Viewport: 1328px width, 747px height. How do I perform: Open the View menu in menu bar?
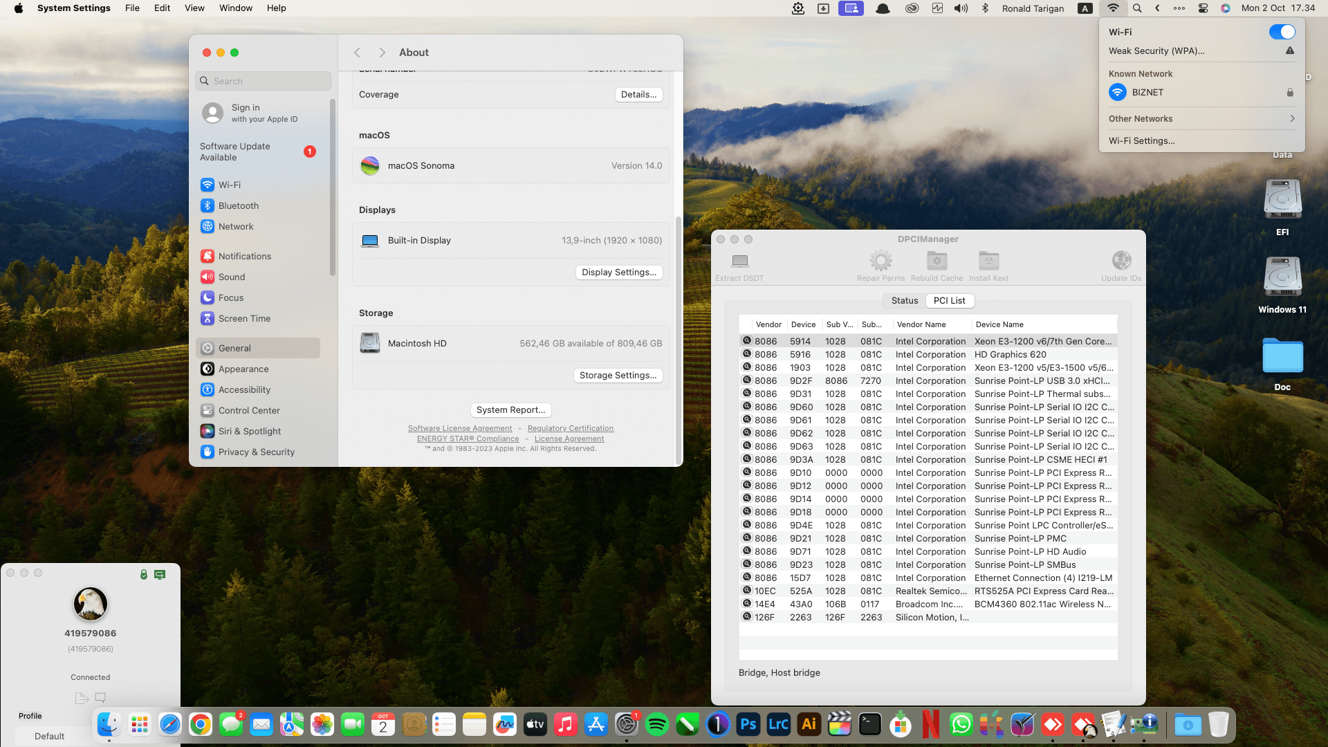point(194,8)
